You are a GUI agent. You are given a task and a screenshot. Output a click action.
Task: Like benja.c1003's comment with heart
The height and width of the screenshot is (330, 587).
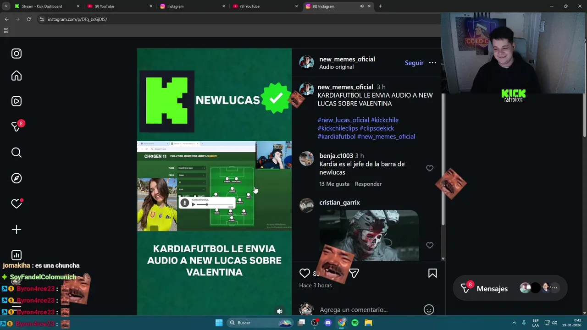(x=430, y=168)
